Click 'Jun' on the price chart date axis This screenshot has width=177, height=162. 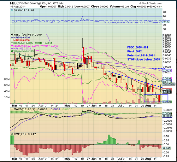(x=94, y=106)
